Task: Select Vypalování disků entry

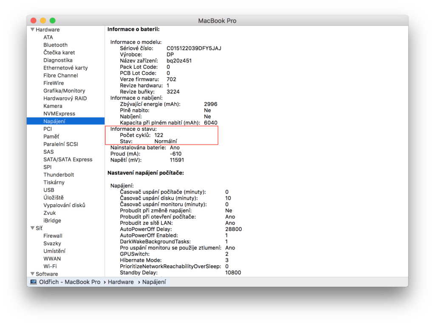Action: [x=65, y=205]
